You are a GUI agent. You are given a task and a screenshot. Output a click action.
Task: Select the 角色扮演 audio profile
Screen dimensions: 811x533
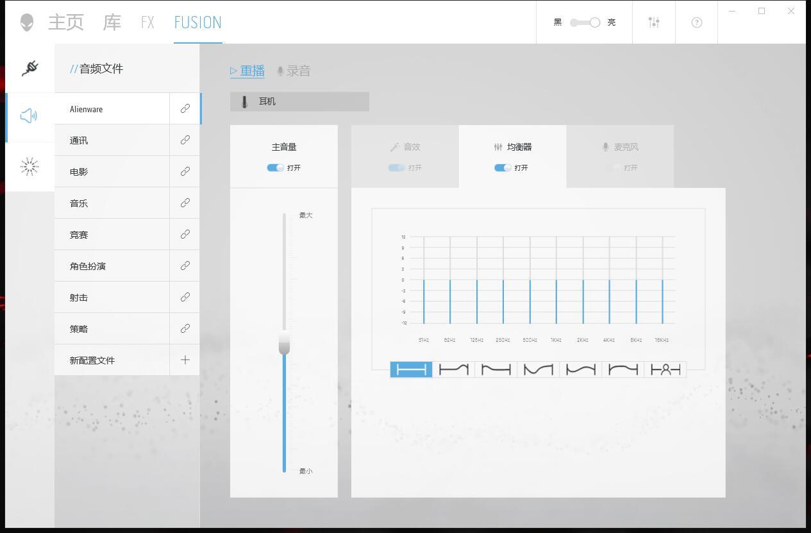pos(112,266)
